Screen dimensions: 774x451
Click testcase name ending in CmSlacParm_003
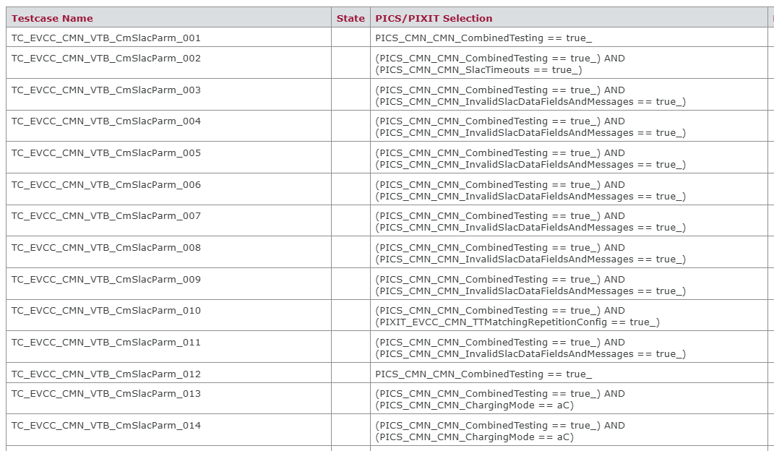106,90
